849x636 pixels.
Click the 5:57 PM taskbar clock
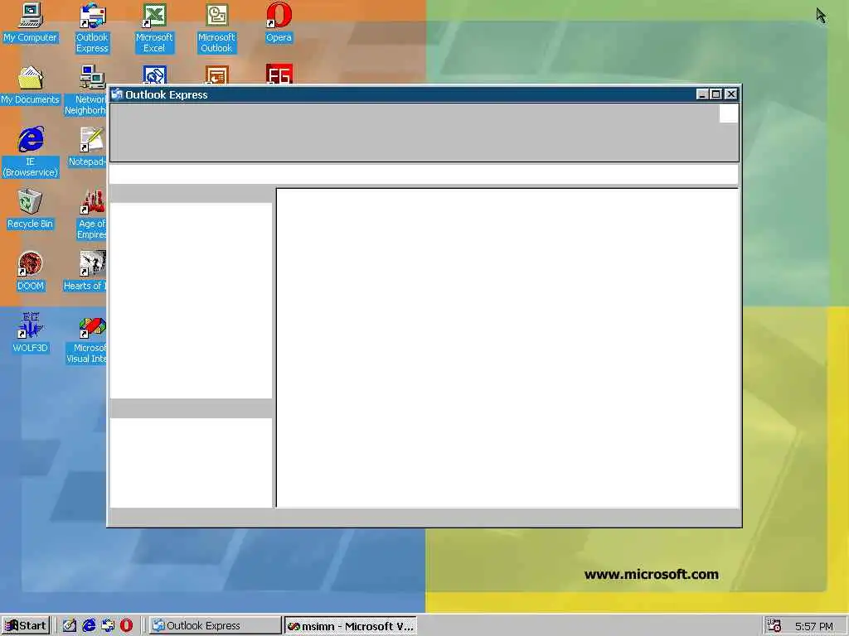point(814,626)
